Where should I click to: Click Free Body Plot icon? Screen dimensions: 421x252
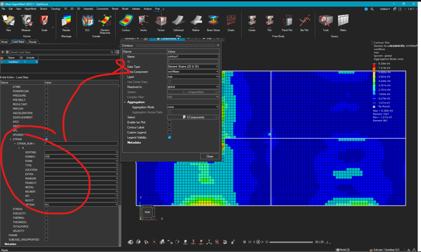point(270,23)
